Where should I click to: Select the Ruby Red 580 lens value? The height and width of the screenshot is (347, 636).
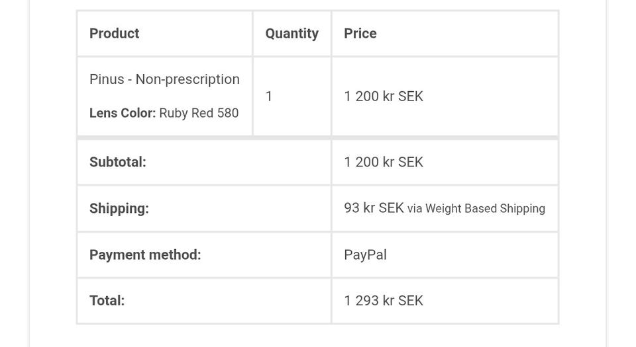tap(199, 113)
